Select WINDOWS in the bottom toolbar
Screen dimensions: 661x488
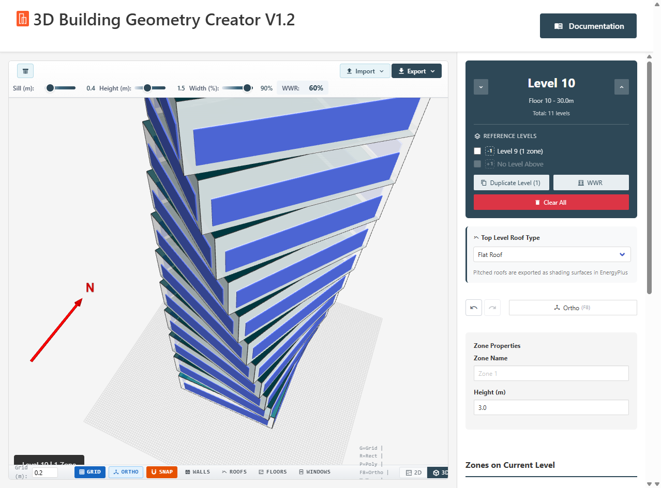click(314, 472)
